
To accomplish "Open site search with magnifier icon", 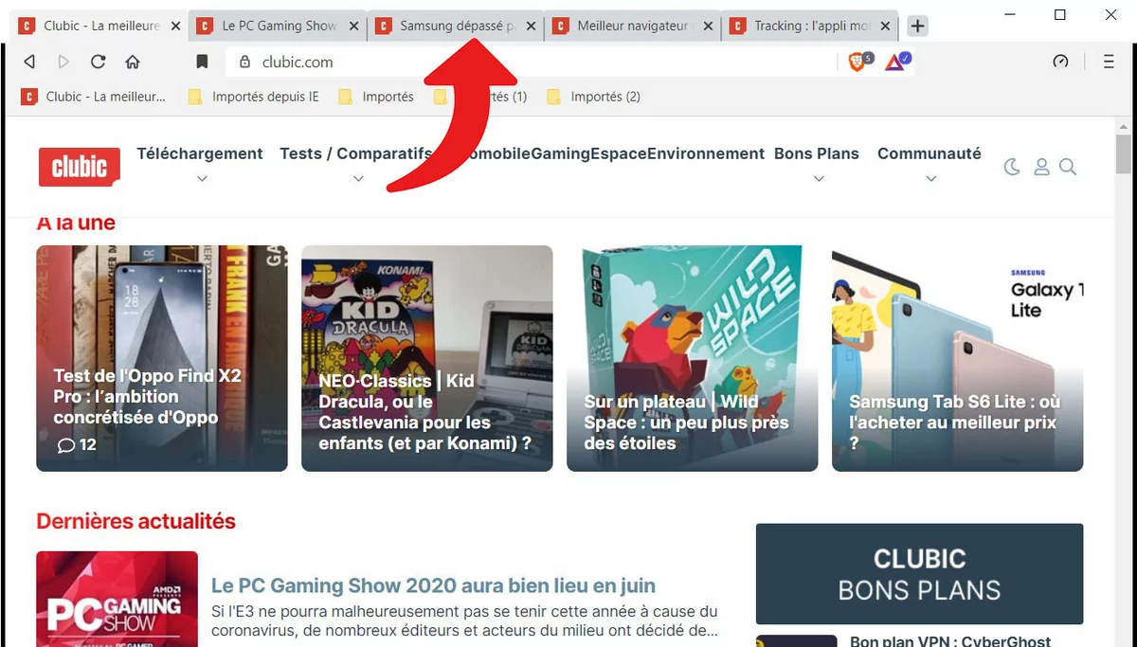I will (1068, 168).
